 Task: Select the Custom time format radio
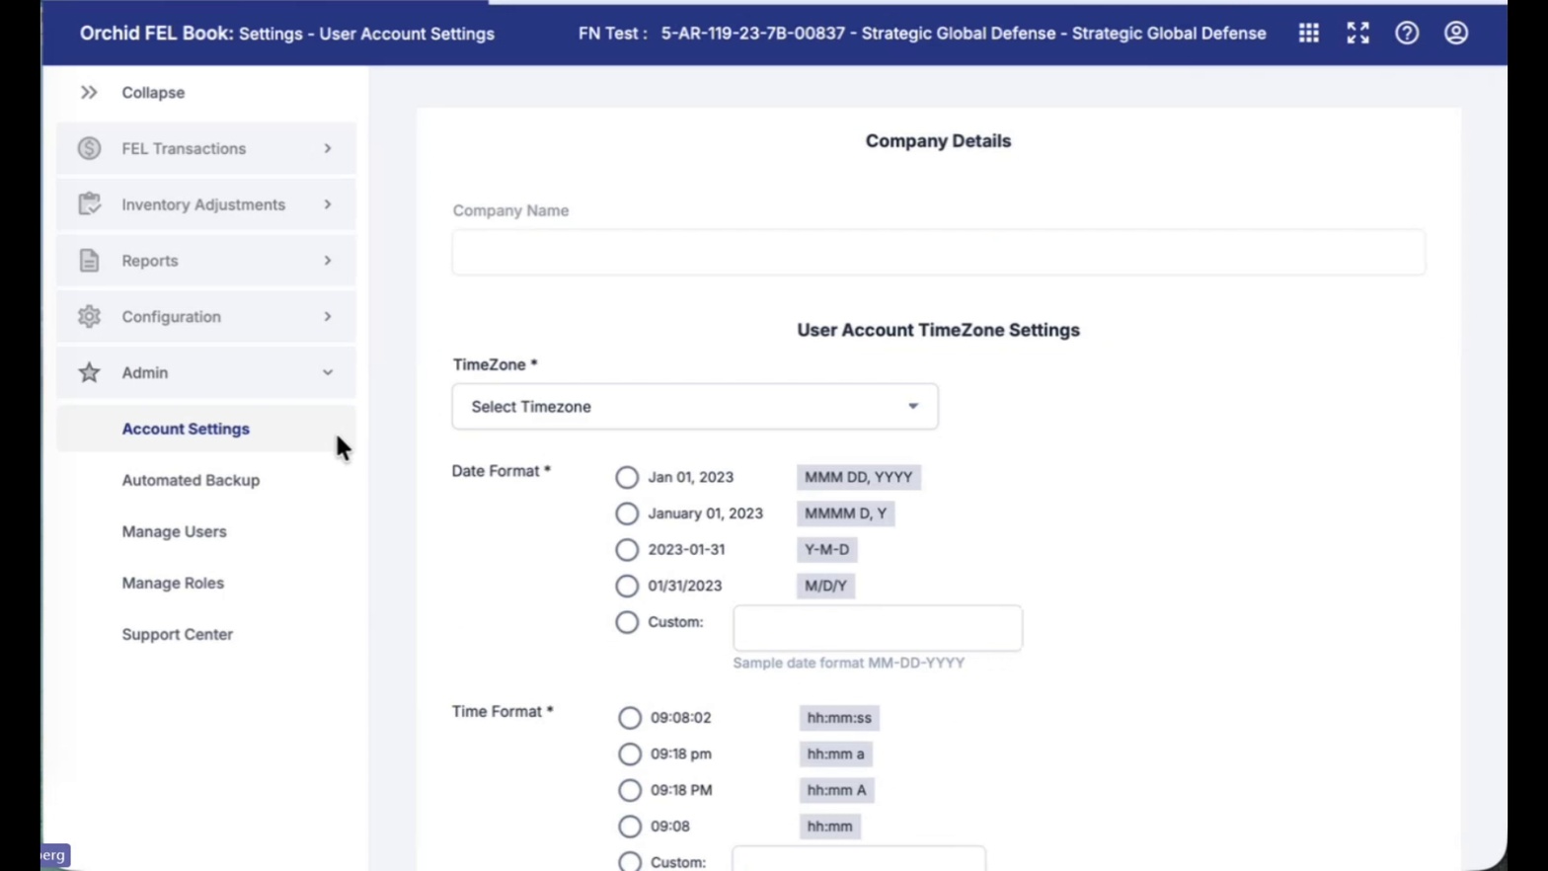[630, 861]
